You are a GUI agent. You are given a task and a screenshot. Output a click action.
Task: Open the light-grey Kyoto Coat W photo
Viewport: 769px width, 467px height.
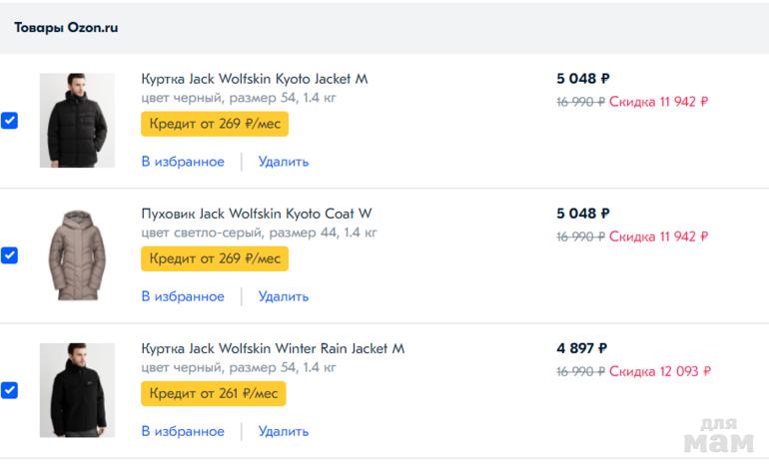coord(77,255)
